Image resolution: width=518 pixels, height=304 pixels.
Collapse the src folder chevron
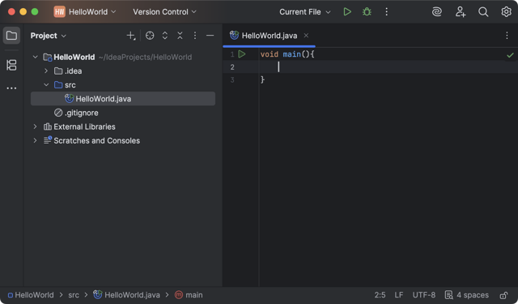click(46, 84)
